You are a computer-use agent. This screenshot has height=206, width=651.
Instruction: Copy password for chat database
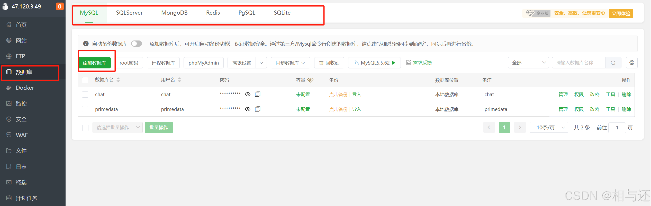pos(258,94)
